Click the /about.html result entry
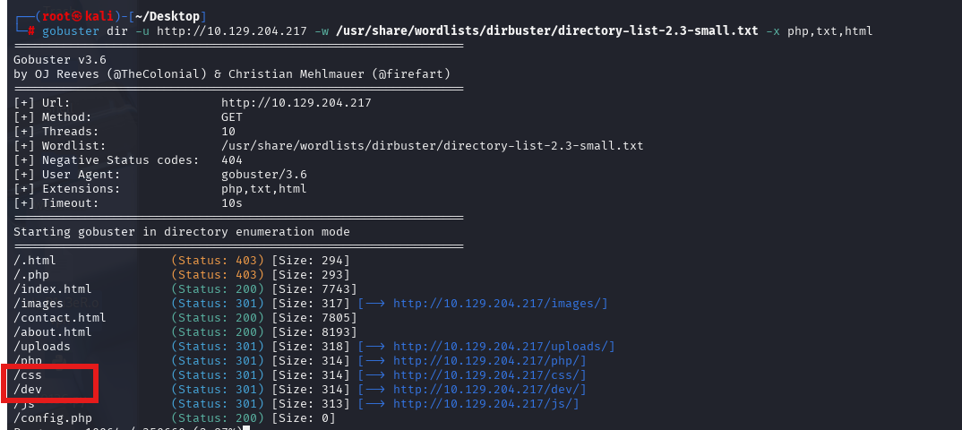 pos(53,331)
